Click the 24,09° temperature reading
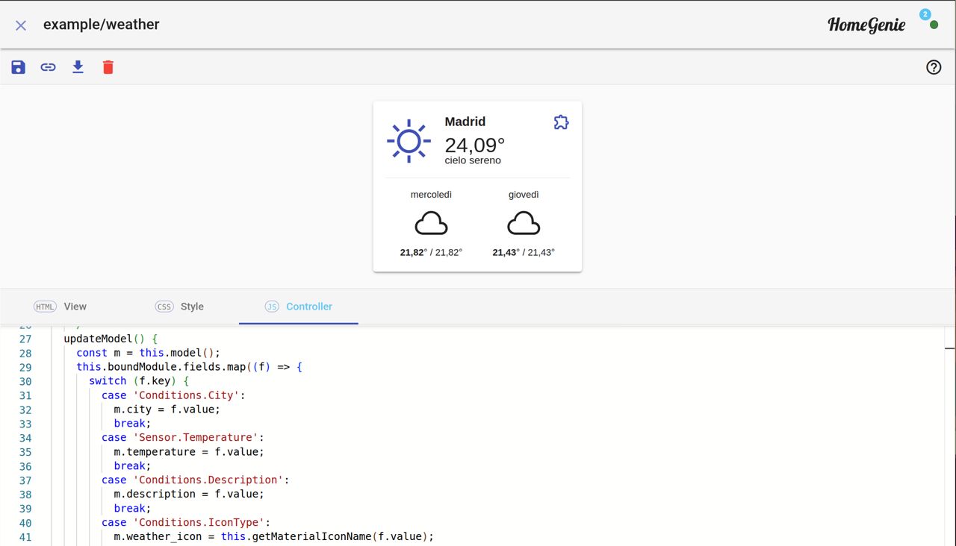This screenshot has width=956, height=546. tap(475, 145)
